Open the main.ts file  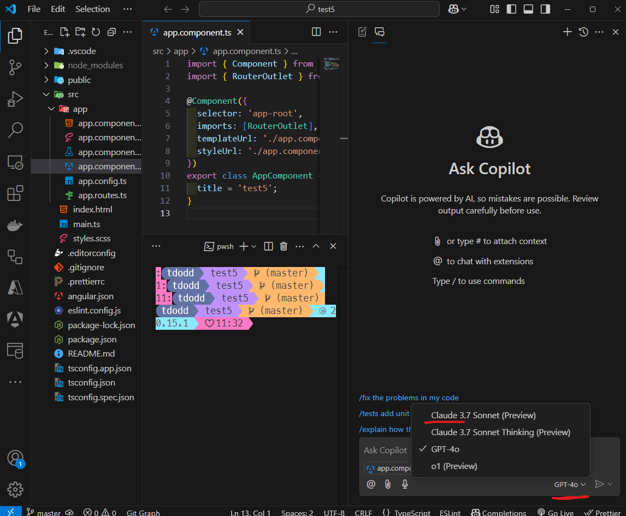[x=86, y=224]
